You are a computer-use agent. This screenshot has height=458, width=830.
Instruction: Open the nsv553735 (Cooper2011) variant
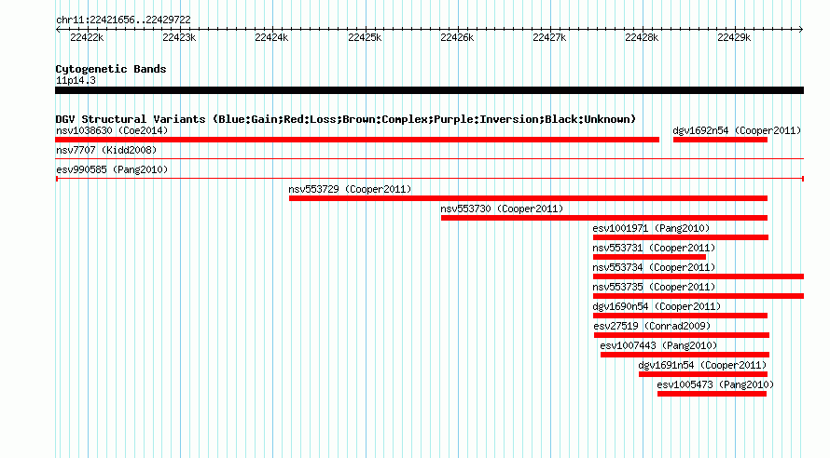click(x=654, y=287)
